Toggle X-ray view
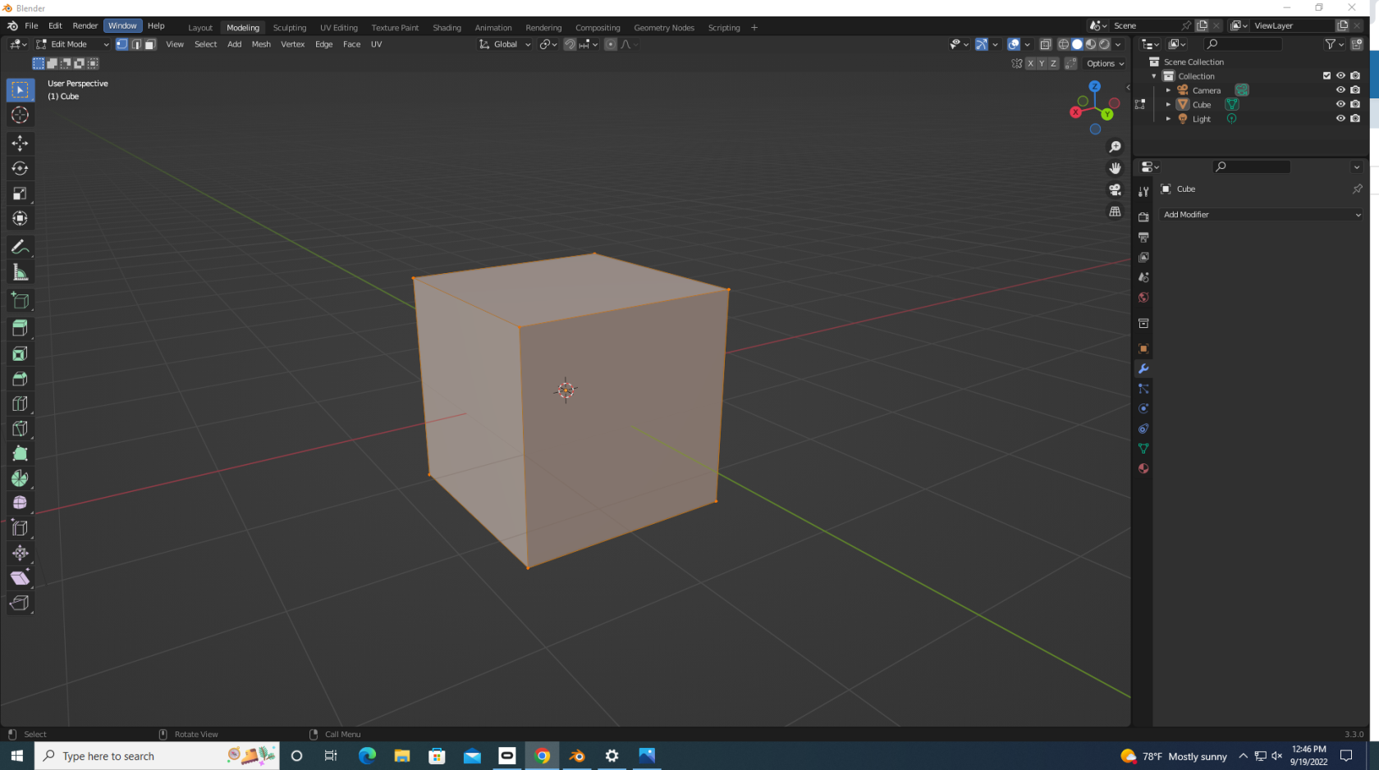The width and height of the screenshot is (1379, 770). pyautogui.click(x=1045, y=44)
